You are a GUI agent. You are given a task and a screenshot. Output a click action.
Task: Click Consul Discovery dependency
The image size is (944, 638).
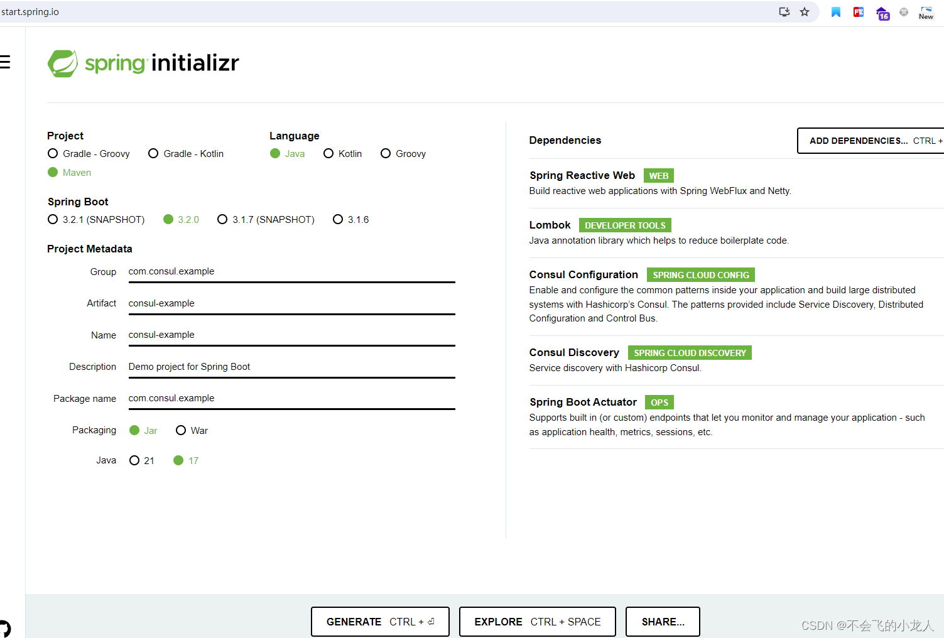tap(736, 360)
